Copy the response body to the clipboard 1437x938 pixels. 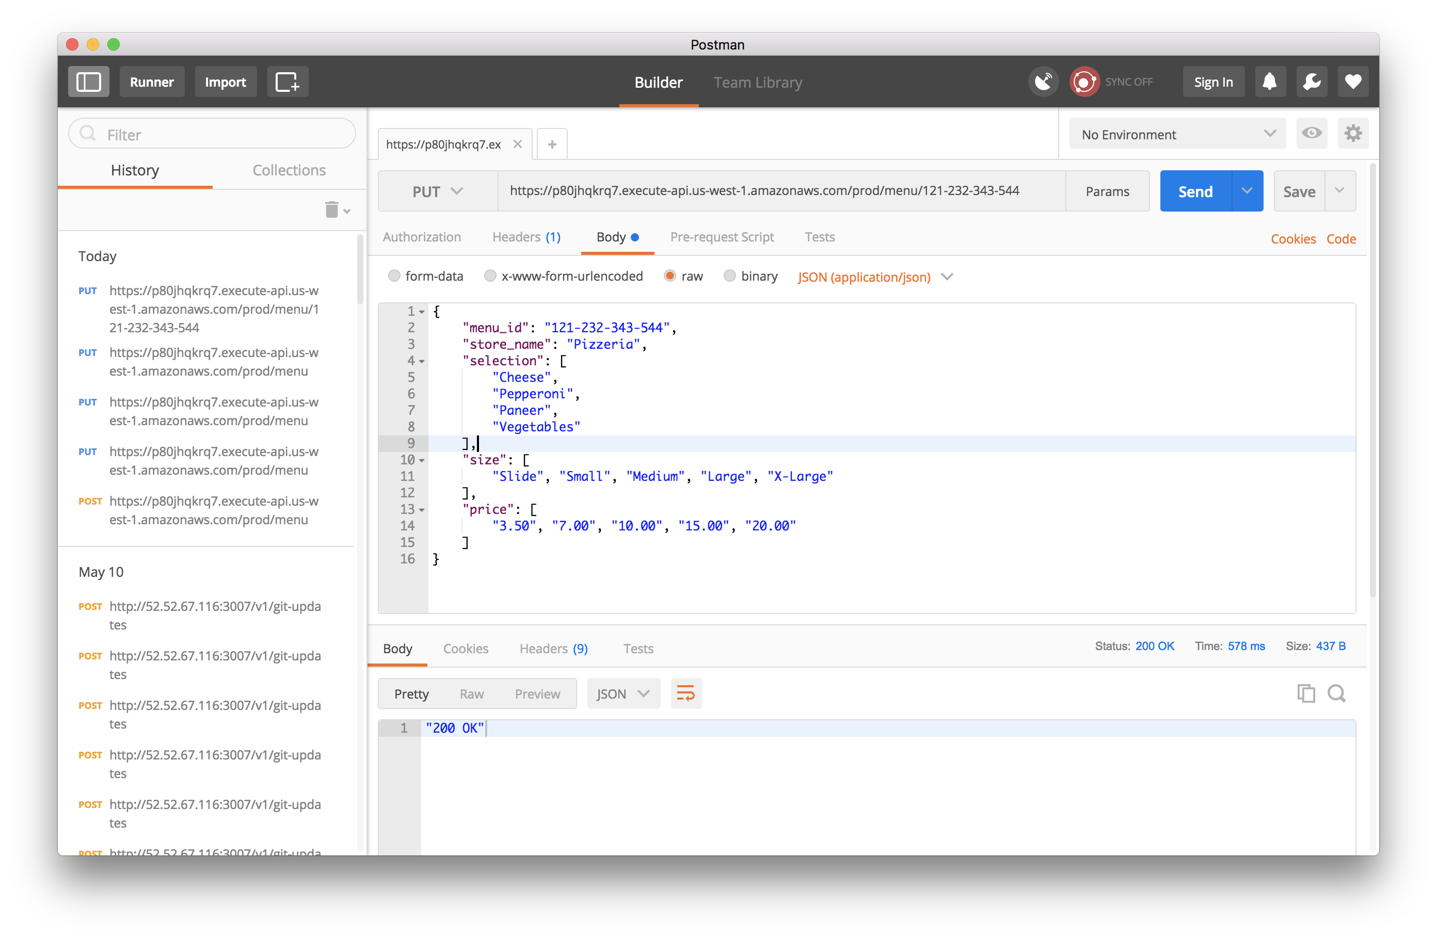1305,693
